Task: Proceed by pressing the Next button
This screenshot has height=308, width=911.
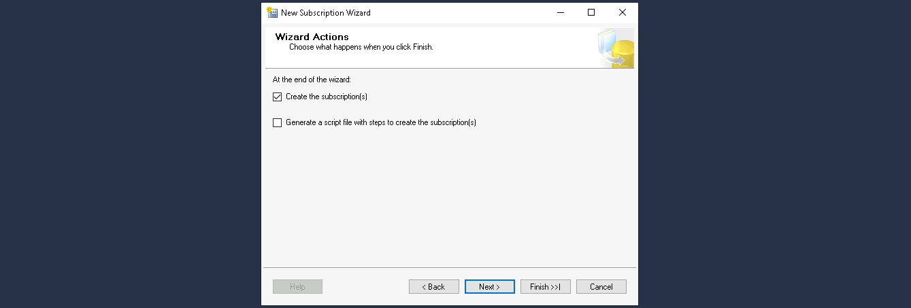Action: click(x=489, y=287)
